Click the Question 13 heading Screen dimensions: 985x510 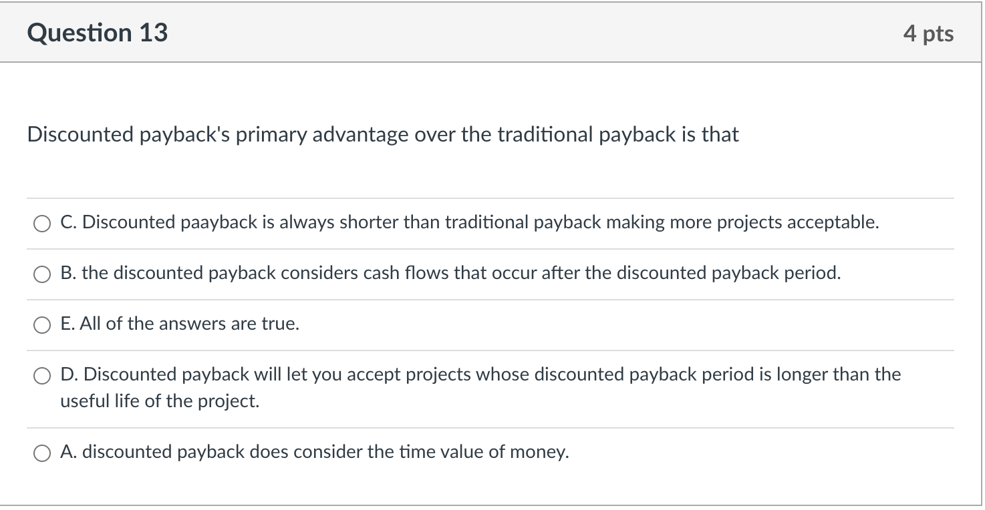tap(98, 31)
